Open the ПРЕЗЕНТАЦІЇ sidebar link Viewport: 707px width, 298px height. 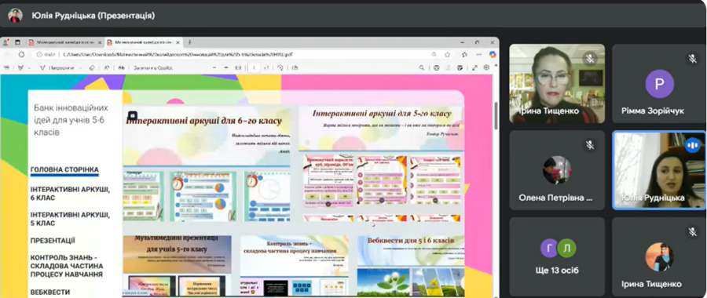pyautogui.click(x=53, y=241)
